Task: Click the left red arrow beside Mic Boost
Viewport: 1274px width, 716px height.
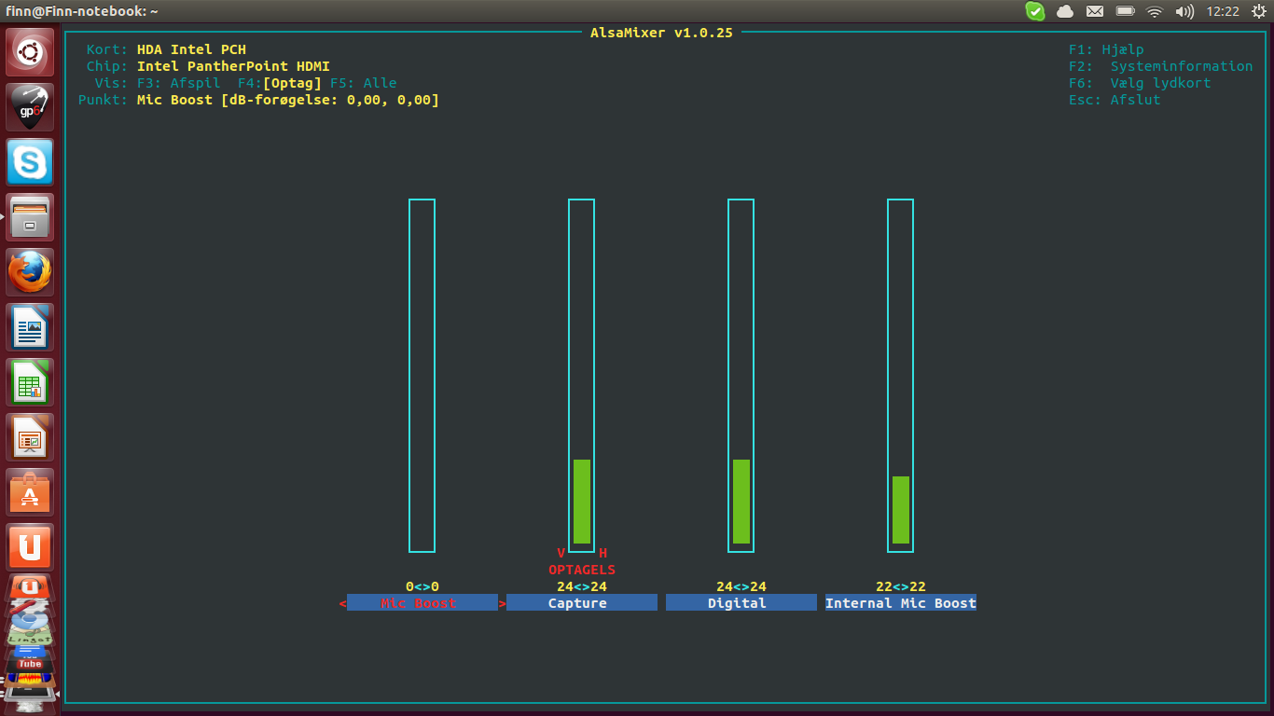Action: tap(342, 603)
